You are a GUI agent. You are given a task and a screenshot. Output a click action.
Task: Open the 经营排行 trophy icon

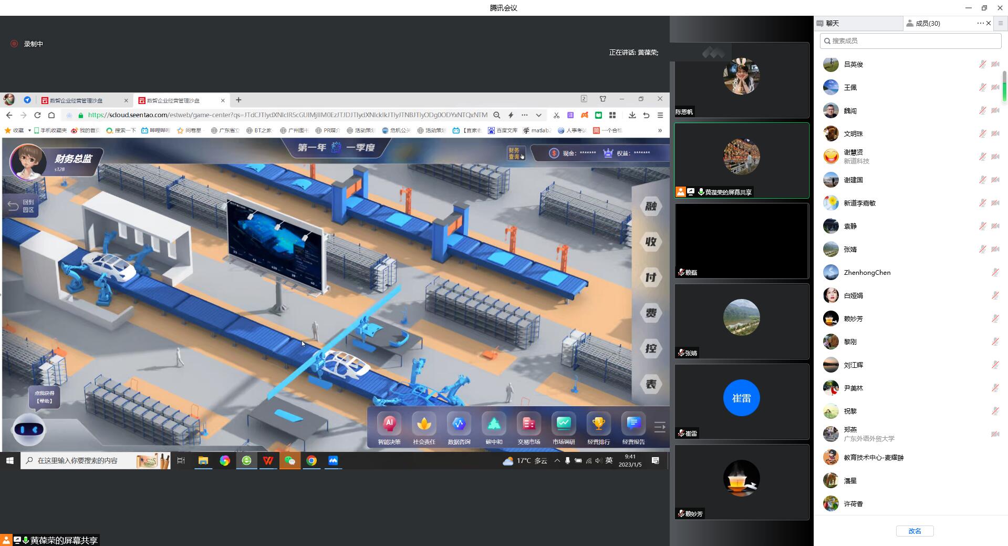click(x=598, y=424)
